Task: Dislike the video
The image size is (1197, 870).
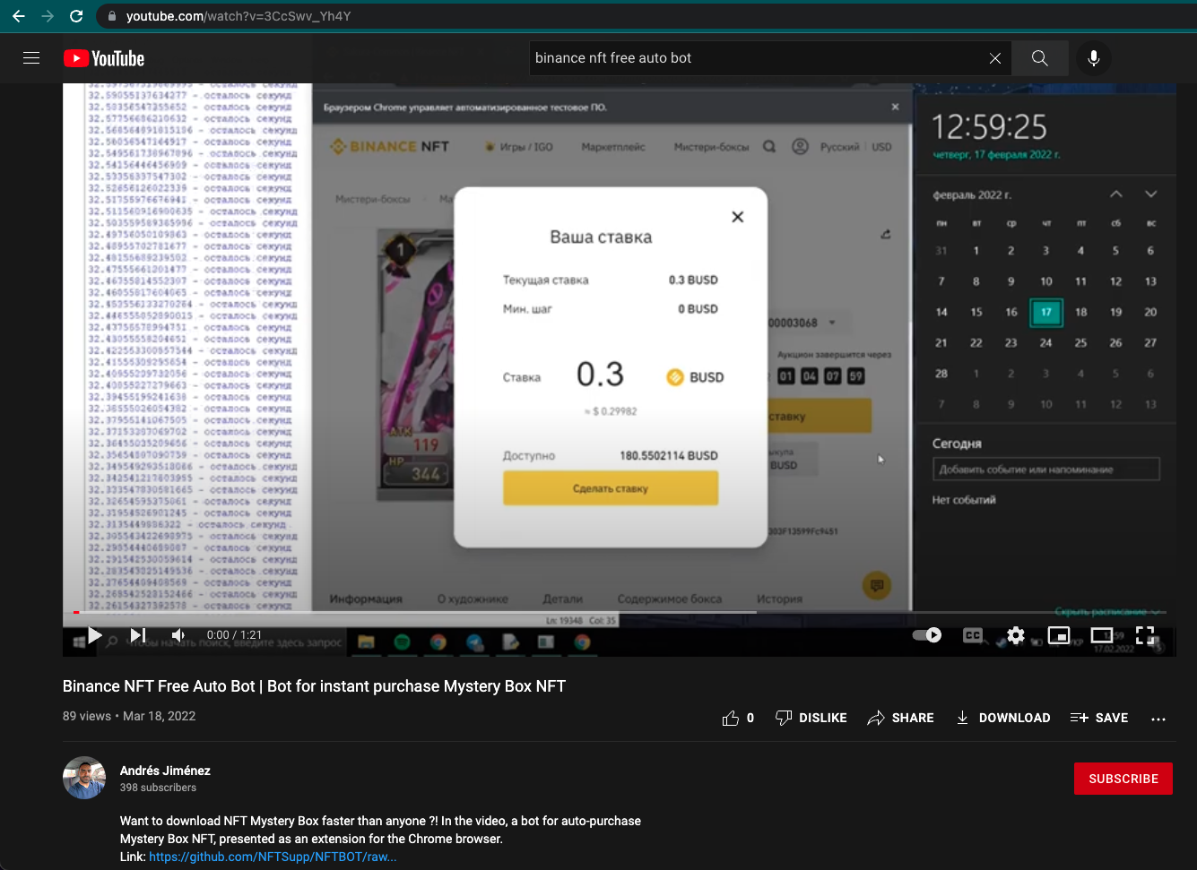Action: pos(811,718)
